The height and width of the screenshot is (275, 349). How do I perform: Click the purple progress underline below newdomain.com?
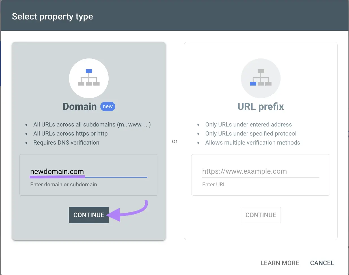pos(57,177)
